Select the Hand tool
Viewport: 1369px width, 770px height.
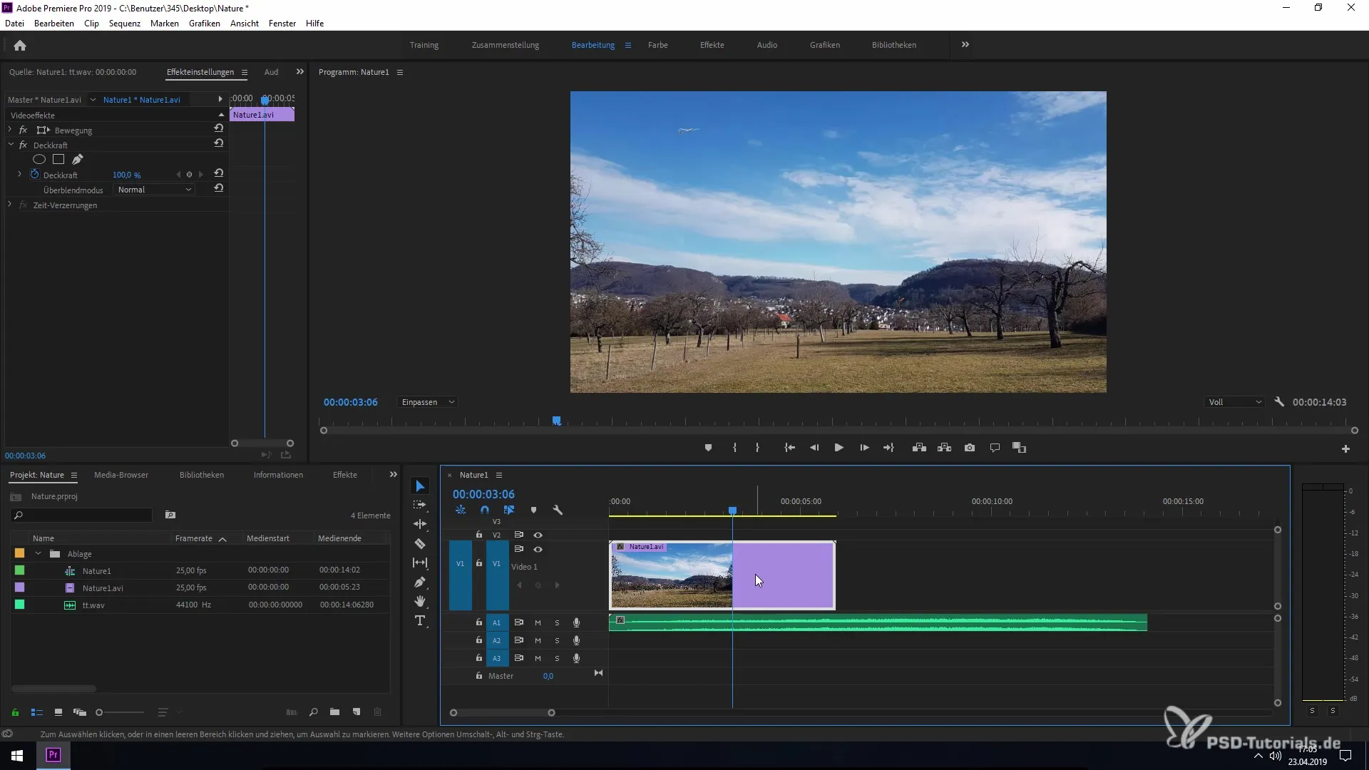(x=420, y=601)
